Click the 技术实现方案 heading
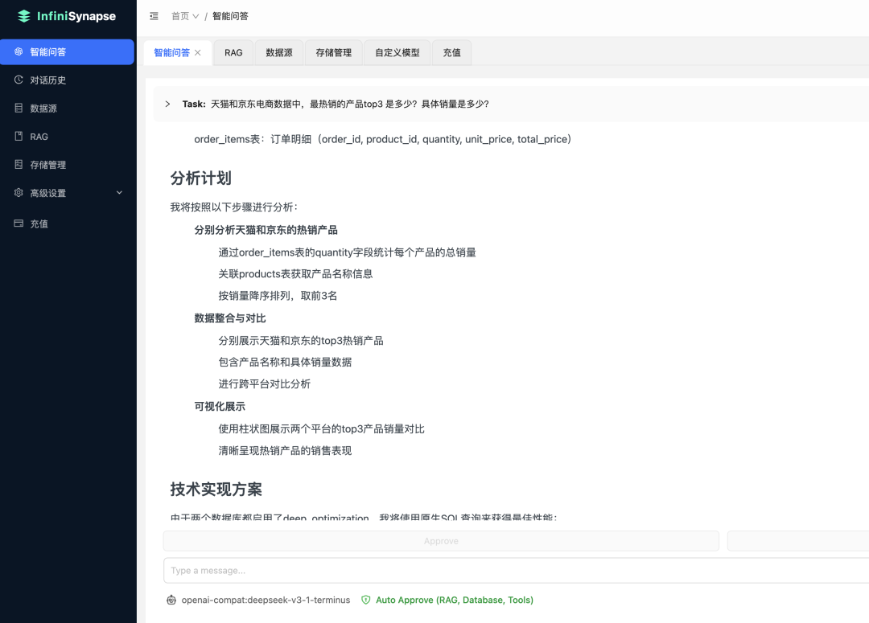The height and width of the screenshot is (623, 869). [x=216, y=490]
